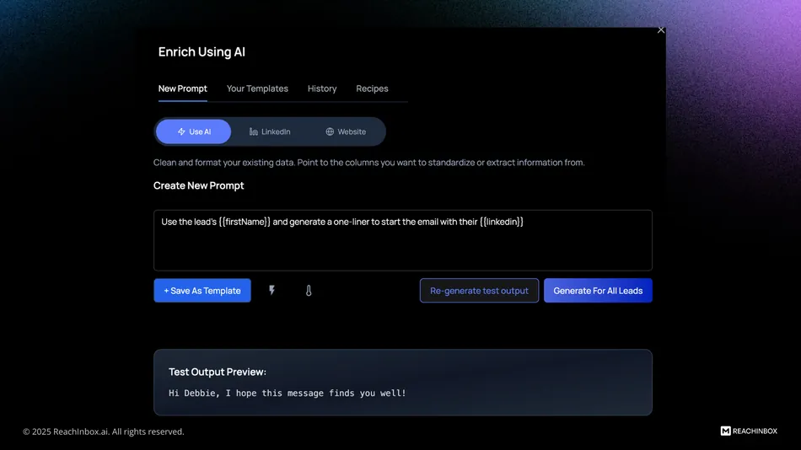
Task: Click the thermometer temperature icon
Action: pyautogui.click(x=309, y=291)
